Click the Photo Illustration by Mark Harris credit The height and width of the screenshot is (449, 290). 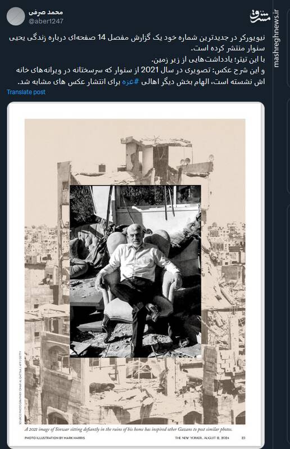(55, 438)
